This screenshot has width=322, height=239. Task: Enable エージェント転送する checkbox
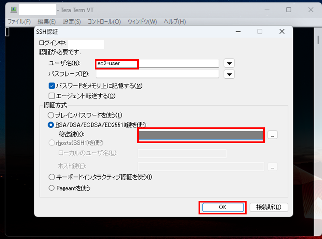pyautogui.click(x=52, y=96)
